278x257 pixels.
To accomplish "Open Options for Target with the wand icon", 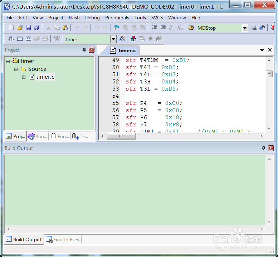I will [x=122, y=39].
